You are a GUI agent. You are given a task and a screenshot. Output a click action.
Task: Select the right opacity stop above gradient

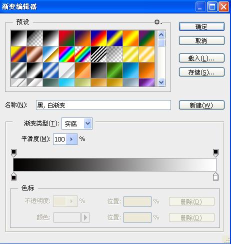215,153
